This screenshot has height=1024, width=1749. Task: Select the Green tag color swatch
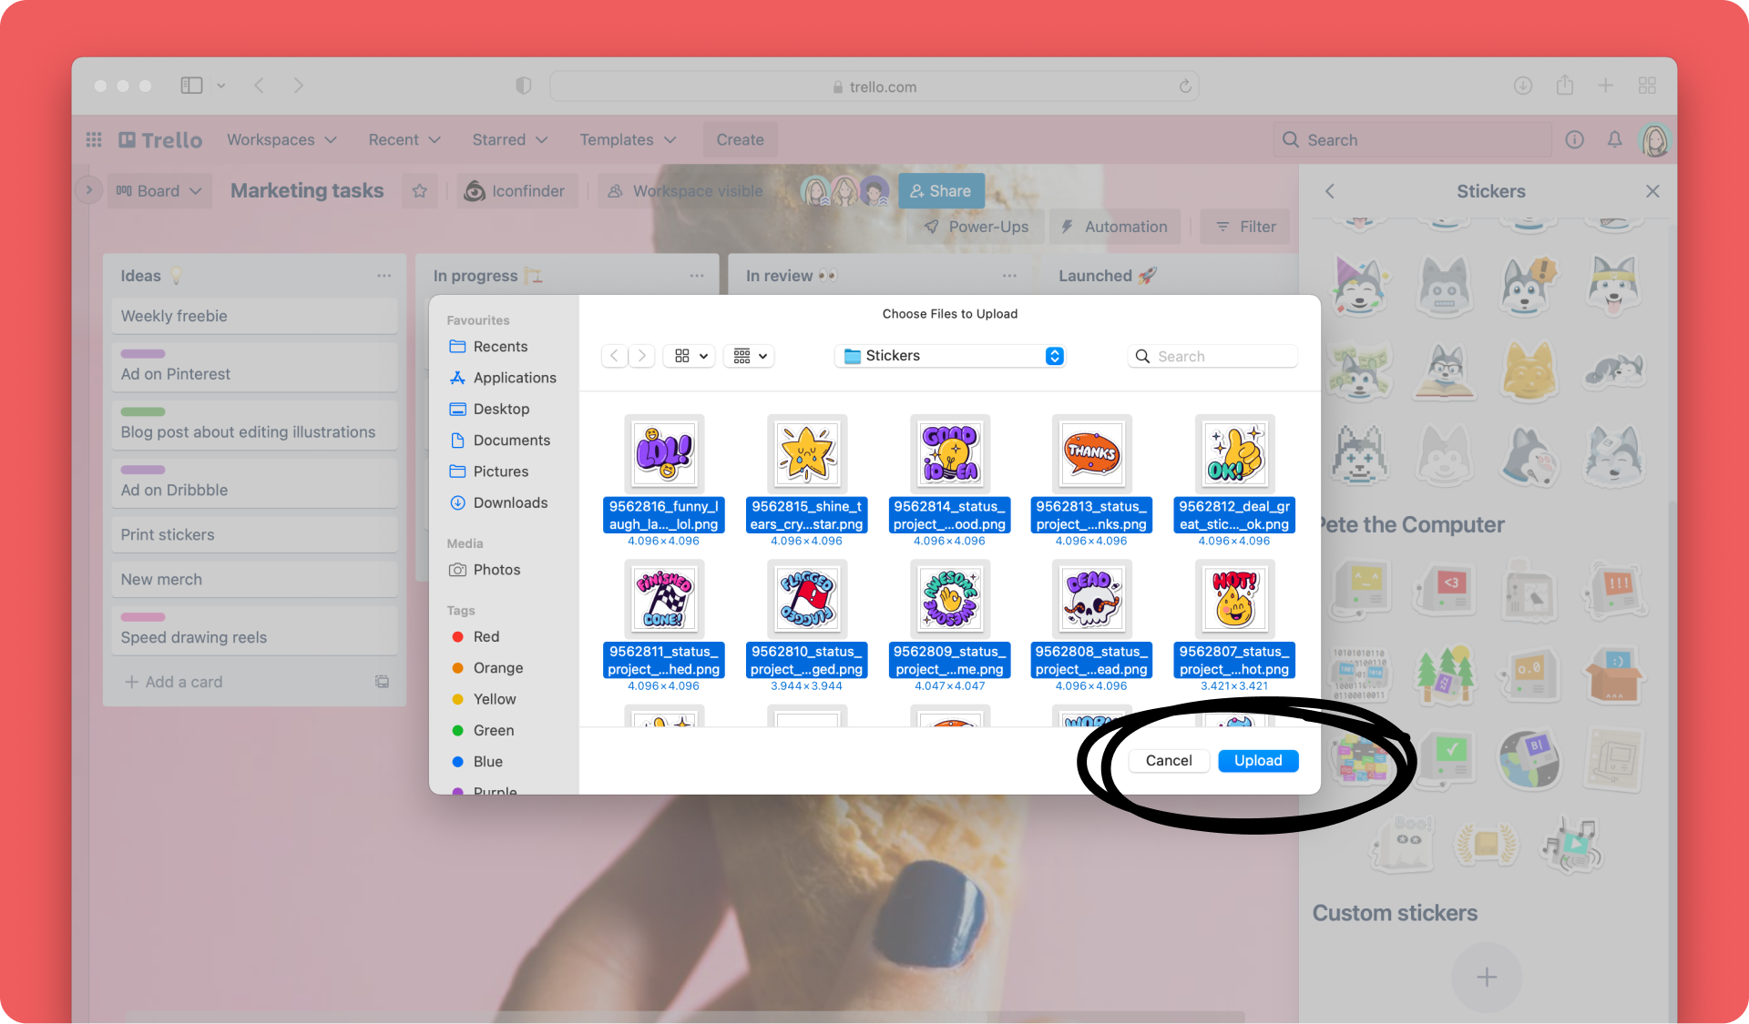458,730
